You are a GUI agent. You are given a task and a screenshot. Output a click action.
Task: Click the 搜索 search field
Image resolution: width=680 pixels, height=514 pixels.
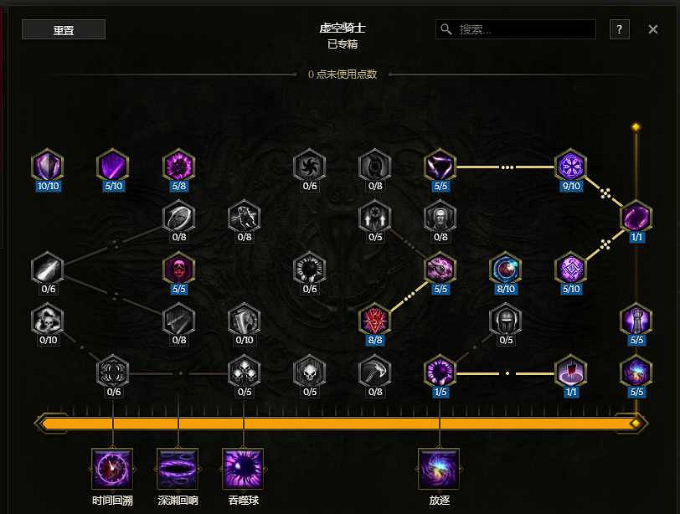(x=516, y=29)
